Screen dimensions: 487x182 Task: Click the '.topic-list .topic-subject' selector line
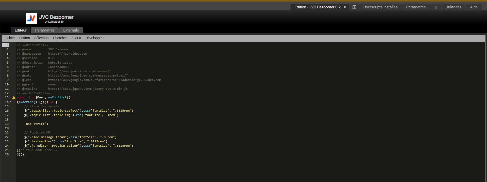(79, 111)
